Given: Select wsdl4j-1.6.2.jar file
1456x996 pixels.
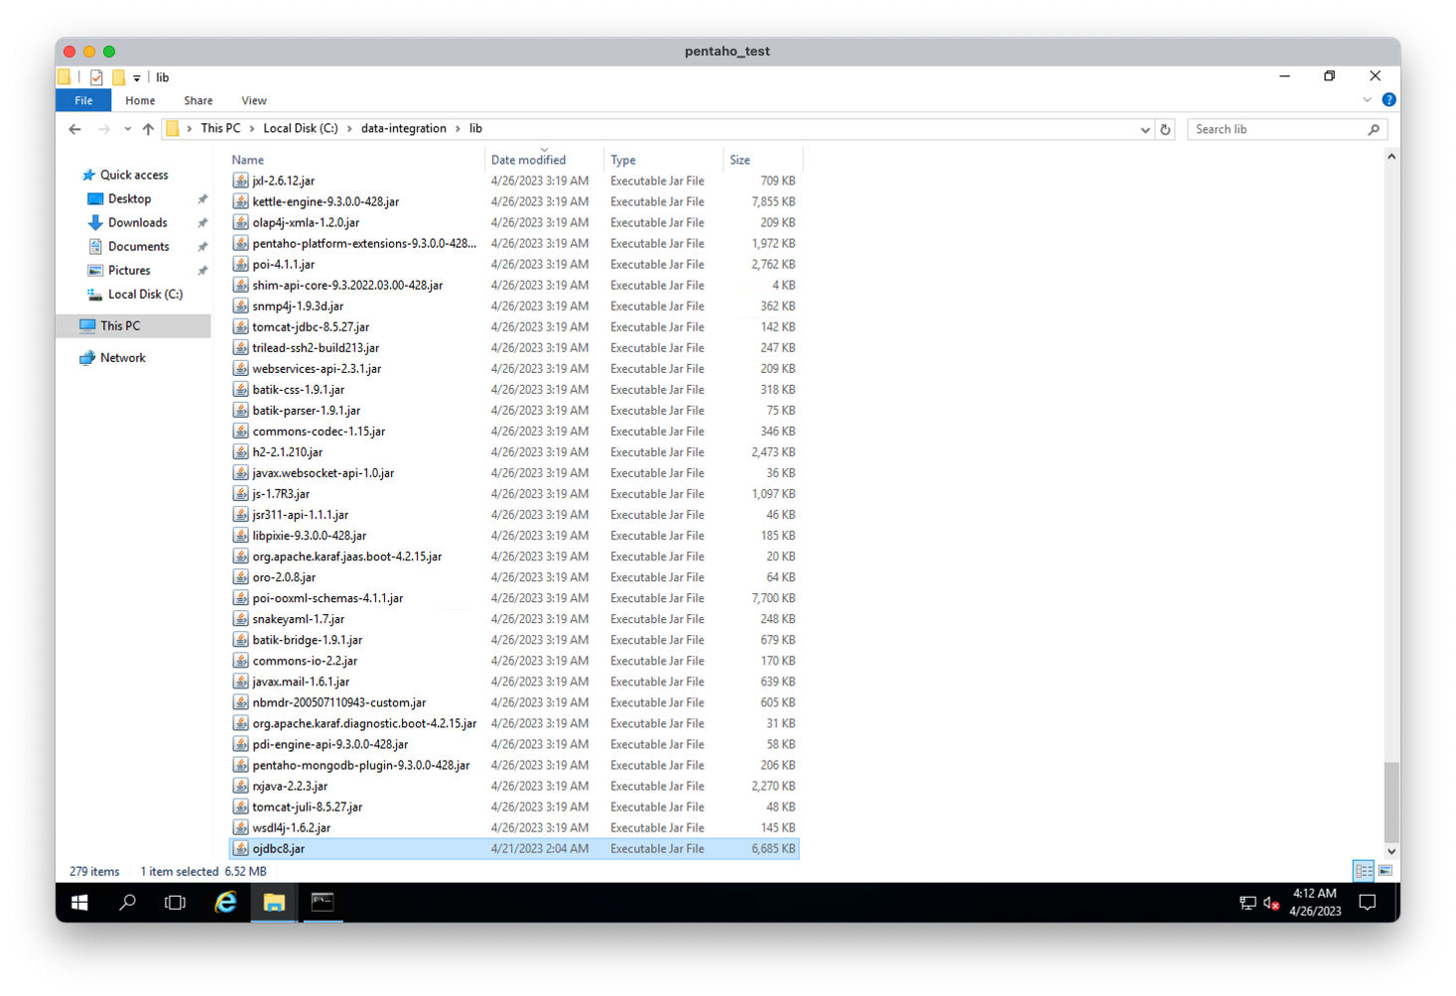Looking at the screenshot, I should point(292,827).
